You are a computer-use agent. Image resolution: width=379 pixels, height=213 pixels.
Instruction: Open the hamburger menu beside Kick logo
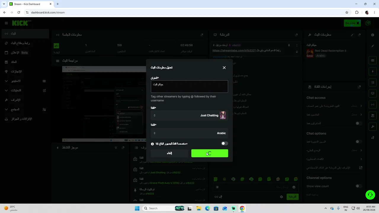pos(6,23)
